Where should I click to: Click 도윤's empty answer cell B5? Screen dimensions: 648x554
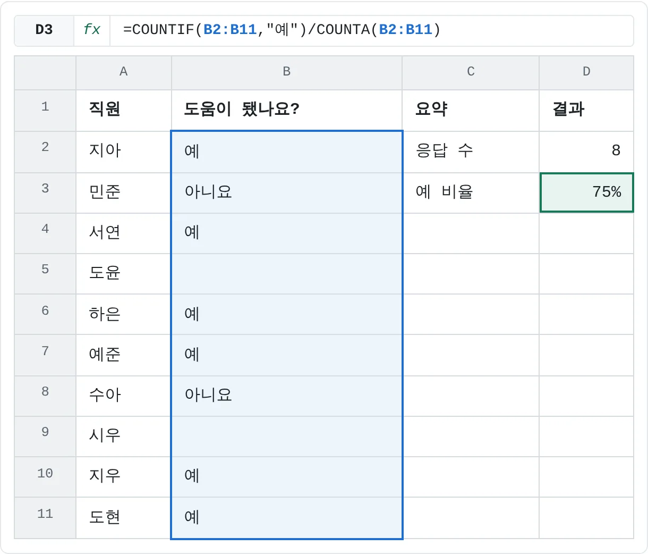click(x=287, y=274)
